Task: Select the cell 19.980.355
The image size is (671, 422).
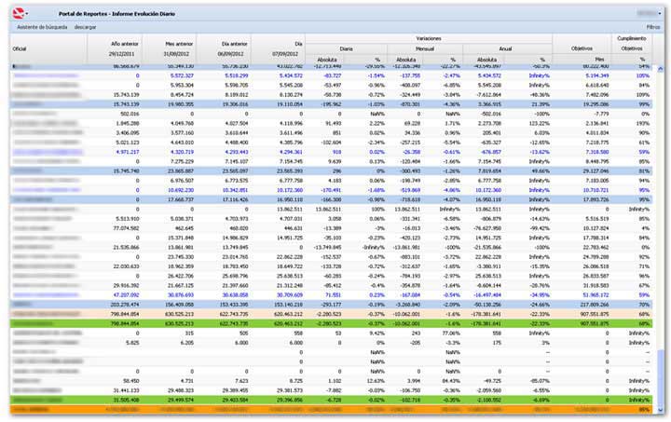Action: 181,104
